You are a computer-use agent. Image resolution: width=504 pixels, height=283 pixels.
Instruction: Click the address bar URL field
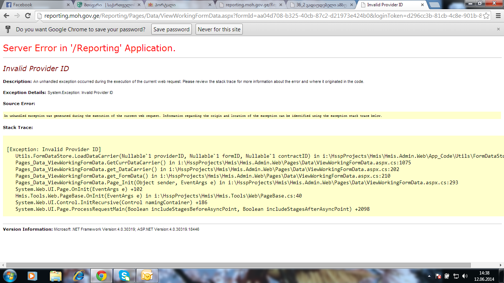tap(258, 16)
